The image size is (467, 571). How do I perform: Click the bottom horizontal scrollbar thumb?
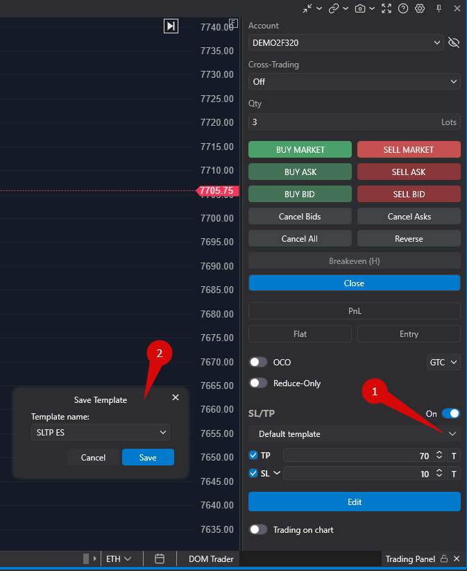(86, 558)
